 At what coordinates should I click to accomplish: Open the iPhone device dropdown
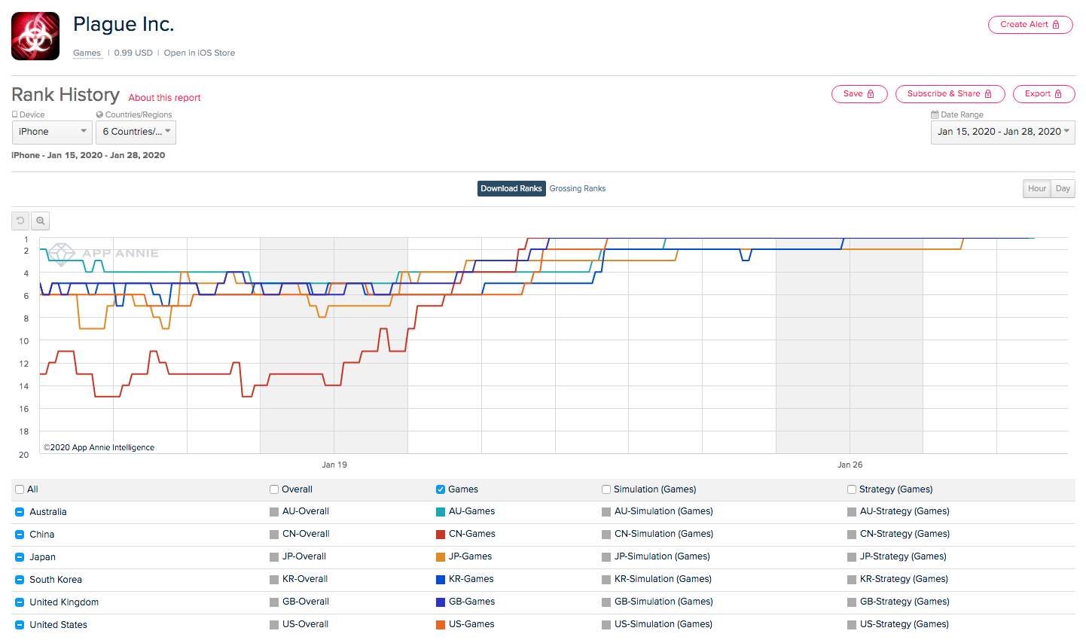52,132
